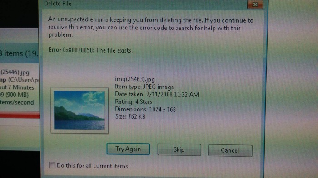Enable 'Do this for all current items'
318x178 pixels.
[52, 165]
